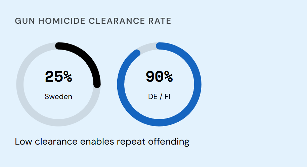This screenshot has height=167, width=307.
Task: Select the word CLEARANCE in the heading
Action: [x=117, y=21]
